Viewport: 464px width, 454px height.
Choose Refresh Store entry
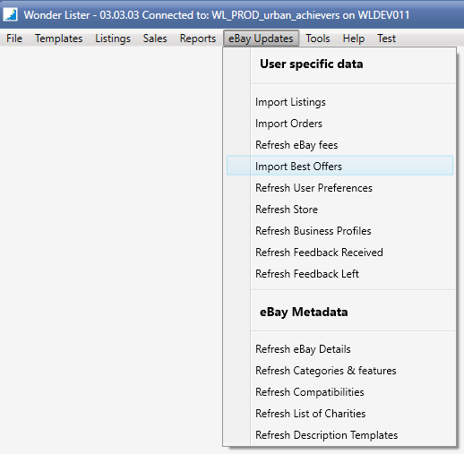tap(339, 210)
